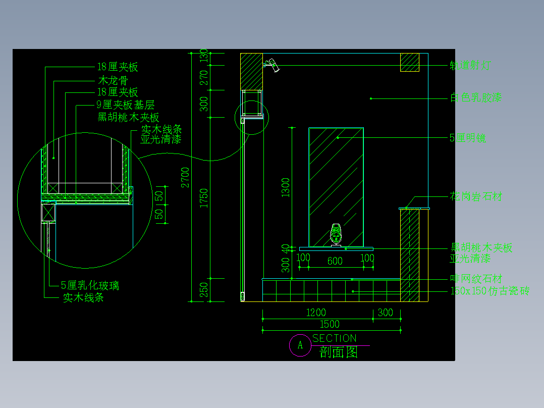Screen dimensions: 544x408
Task: Click the bust statue on the shelf
Action: (x=336, y=235)
